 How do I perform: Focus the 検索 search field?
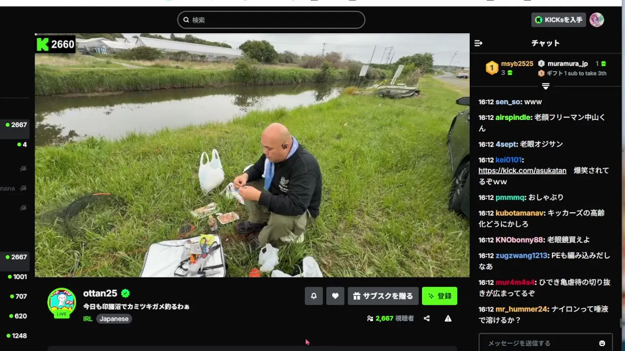click(x=271, y=20)
